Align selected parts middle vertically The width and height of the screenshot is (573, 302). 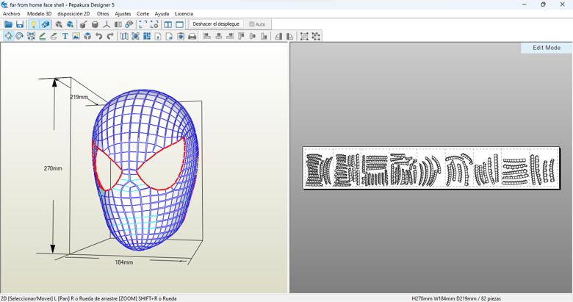pyautogui.click(x=253, y=36)
